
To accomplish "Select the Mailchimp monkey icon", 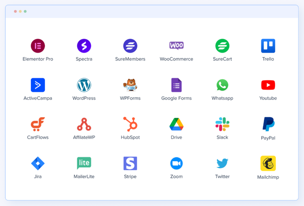I will click(268, 163).
